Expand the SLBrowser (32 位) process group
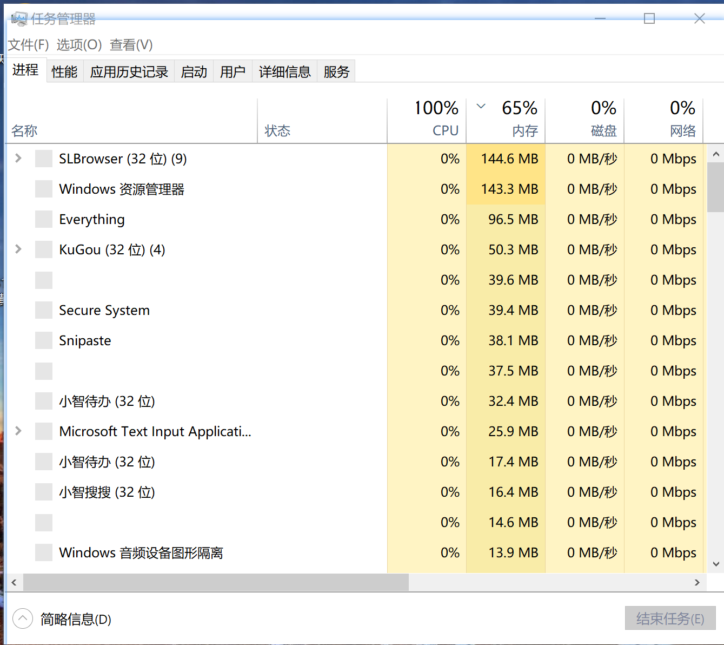The image size is (724, 645). [18, 158]
